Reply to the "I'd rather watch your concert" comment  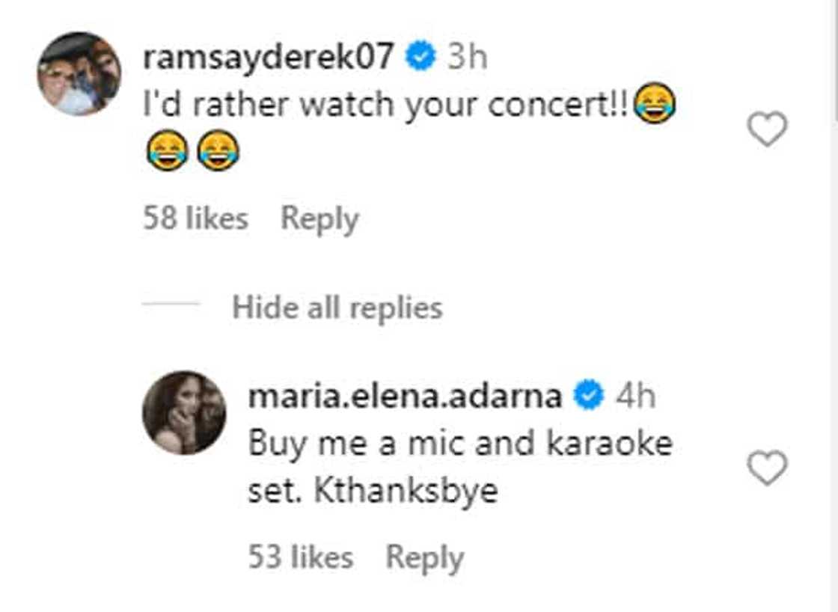pyautogui.click(x=319, y=219)
